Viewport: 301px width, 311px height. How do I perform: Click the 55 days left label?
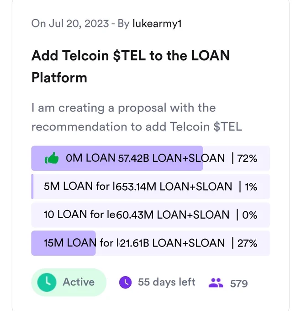point(167,282)
